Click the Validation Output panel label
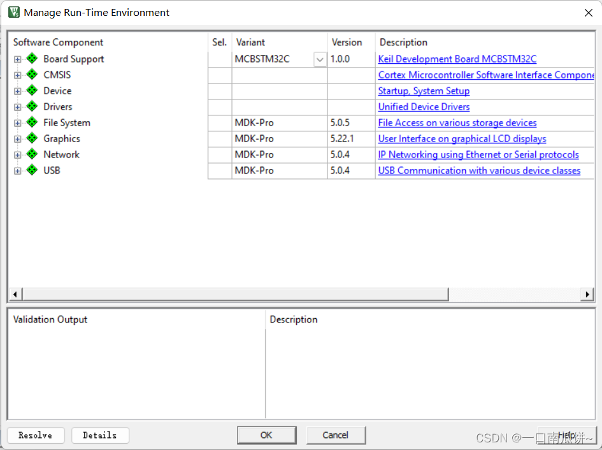Viewport: 602px width, 450px height. (x=50, y=319)
